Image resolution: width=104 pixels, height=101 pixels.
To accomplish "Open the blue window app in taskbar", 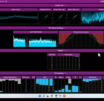I will pyautogui.click(x=56, y=96).
